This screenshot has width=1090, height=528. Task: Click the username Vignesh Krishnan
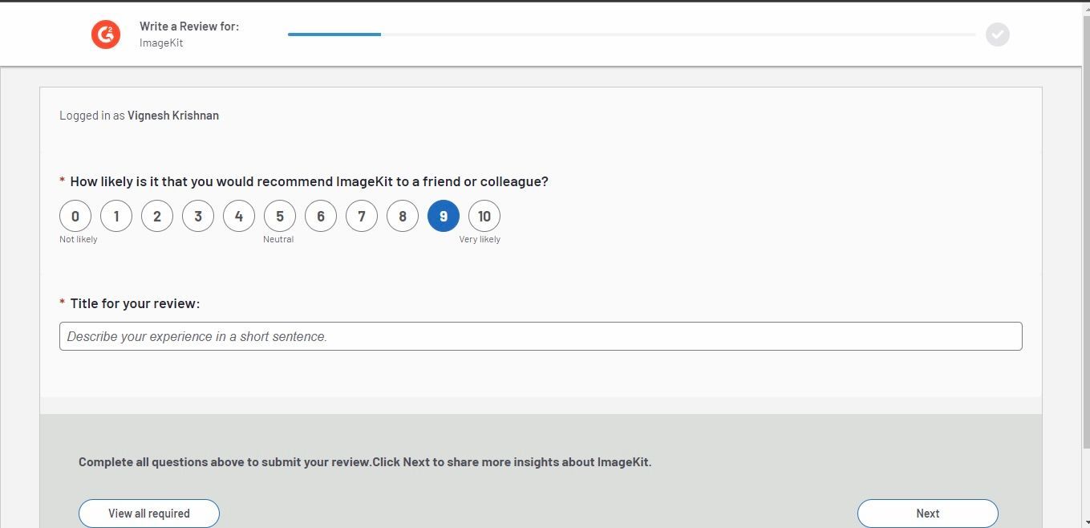point(173,116)
